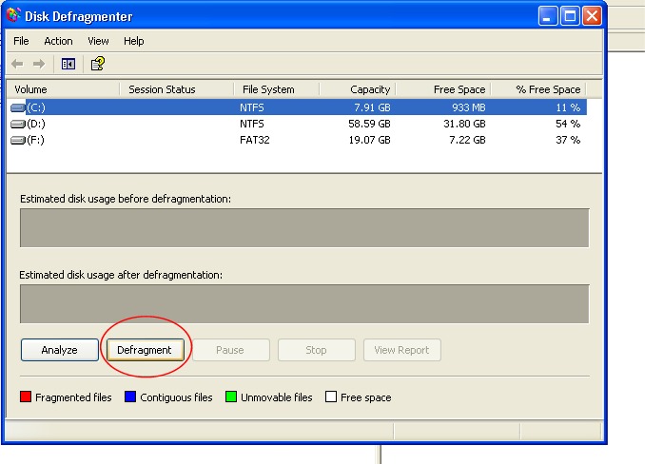The image size is (645, 464).
Task: Open the View menu
Action: [x=98, y=41]
